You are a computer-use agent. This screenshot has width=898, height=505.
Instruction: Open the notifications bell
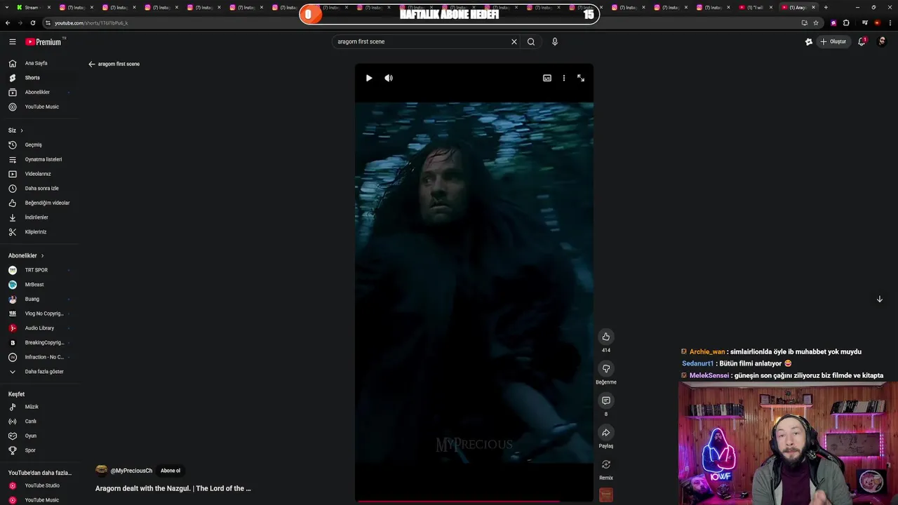[x=862, y=41]
